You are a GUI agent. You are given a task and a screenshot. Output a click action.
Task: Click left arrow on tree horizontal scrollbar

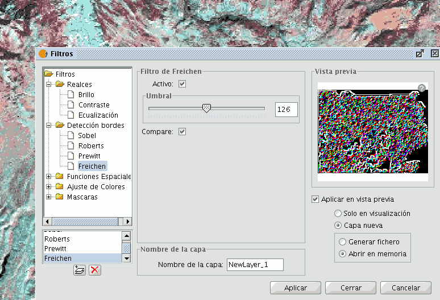pyautogui.click(x=47, y=222)
